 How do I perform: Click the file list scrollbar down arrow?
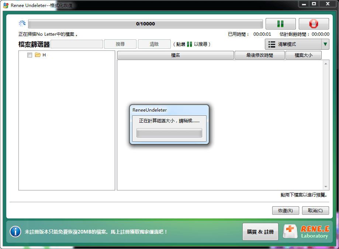tap(326, 187)
